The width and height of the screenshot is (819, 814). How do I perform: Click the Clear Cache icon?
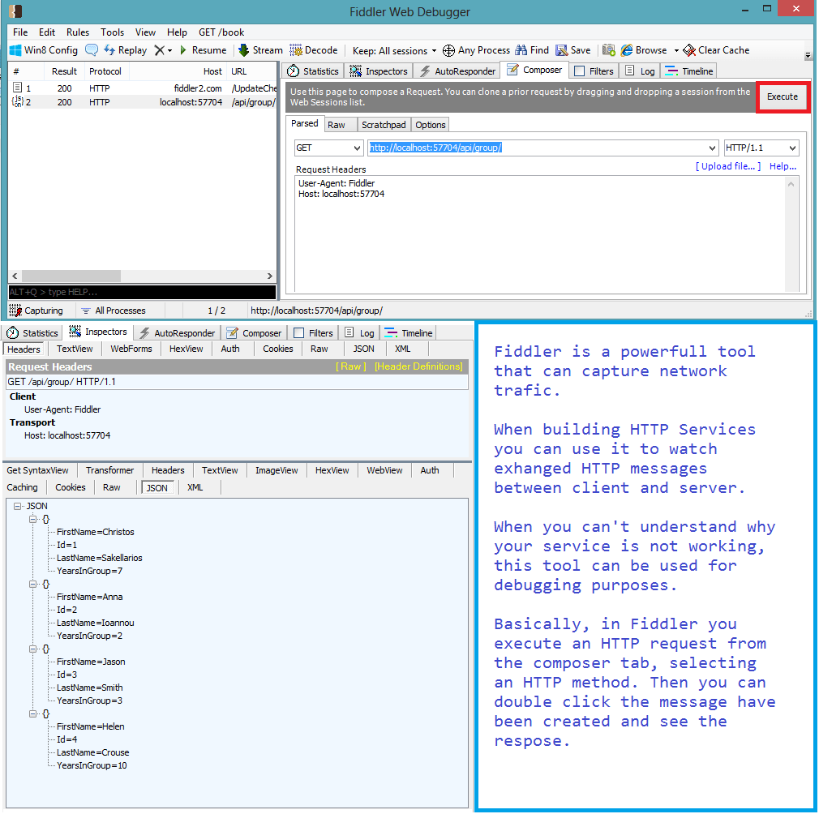[689, 50]
